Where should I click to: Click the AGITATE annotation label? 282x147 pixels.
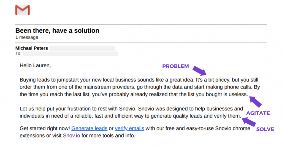tap(258, 113)
